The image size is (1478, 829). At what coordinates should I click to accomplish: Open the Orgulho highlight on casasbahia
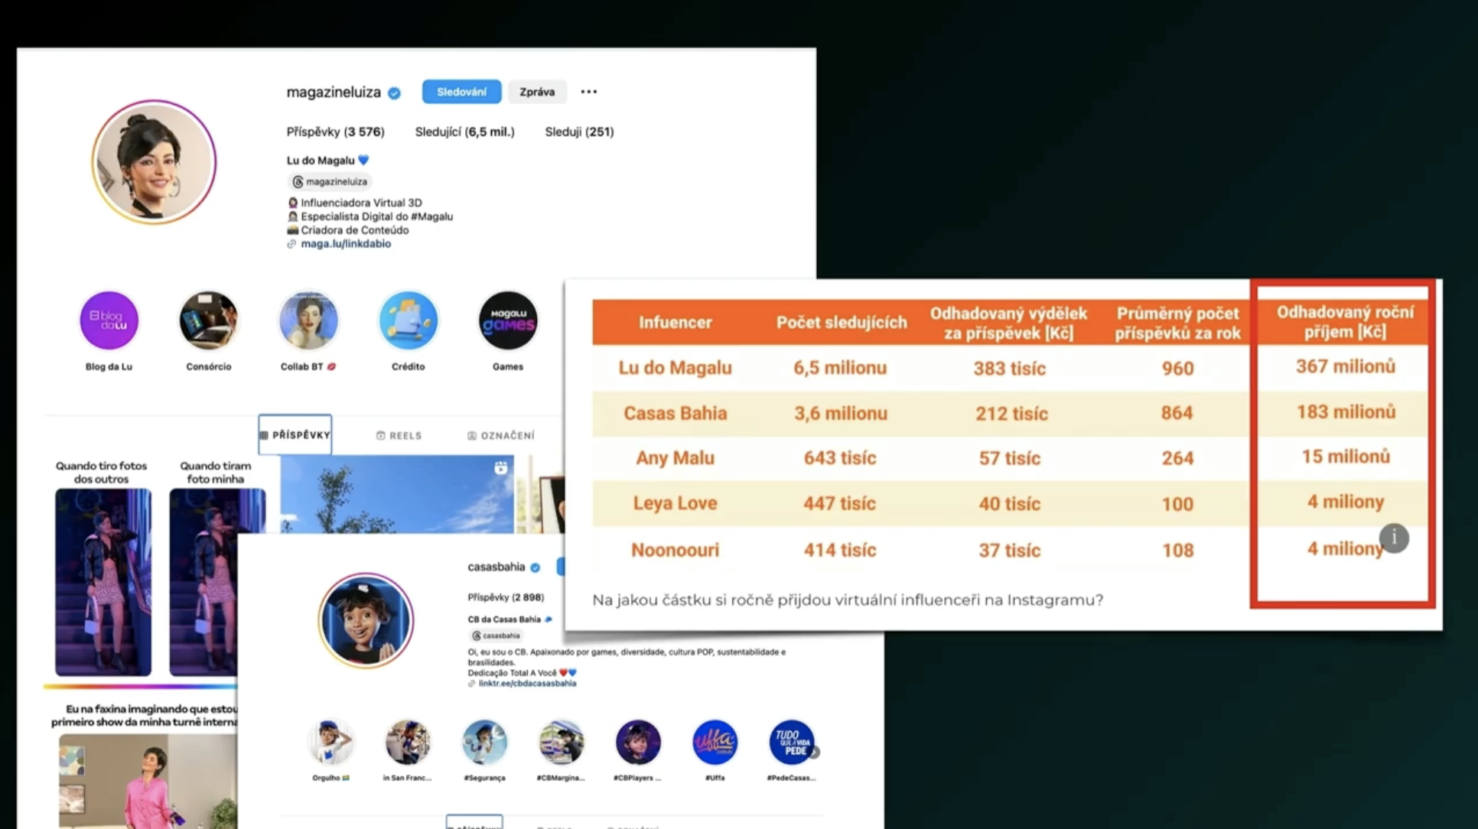click(331, 742)
